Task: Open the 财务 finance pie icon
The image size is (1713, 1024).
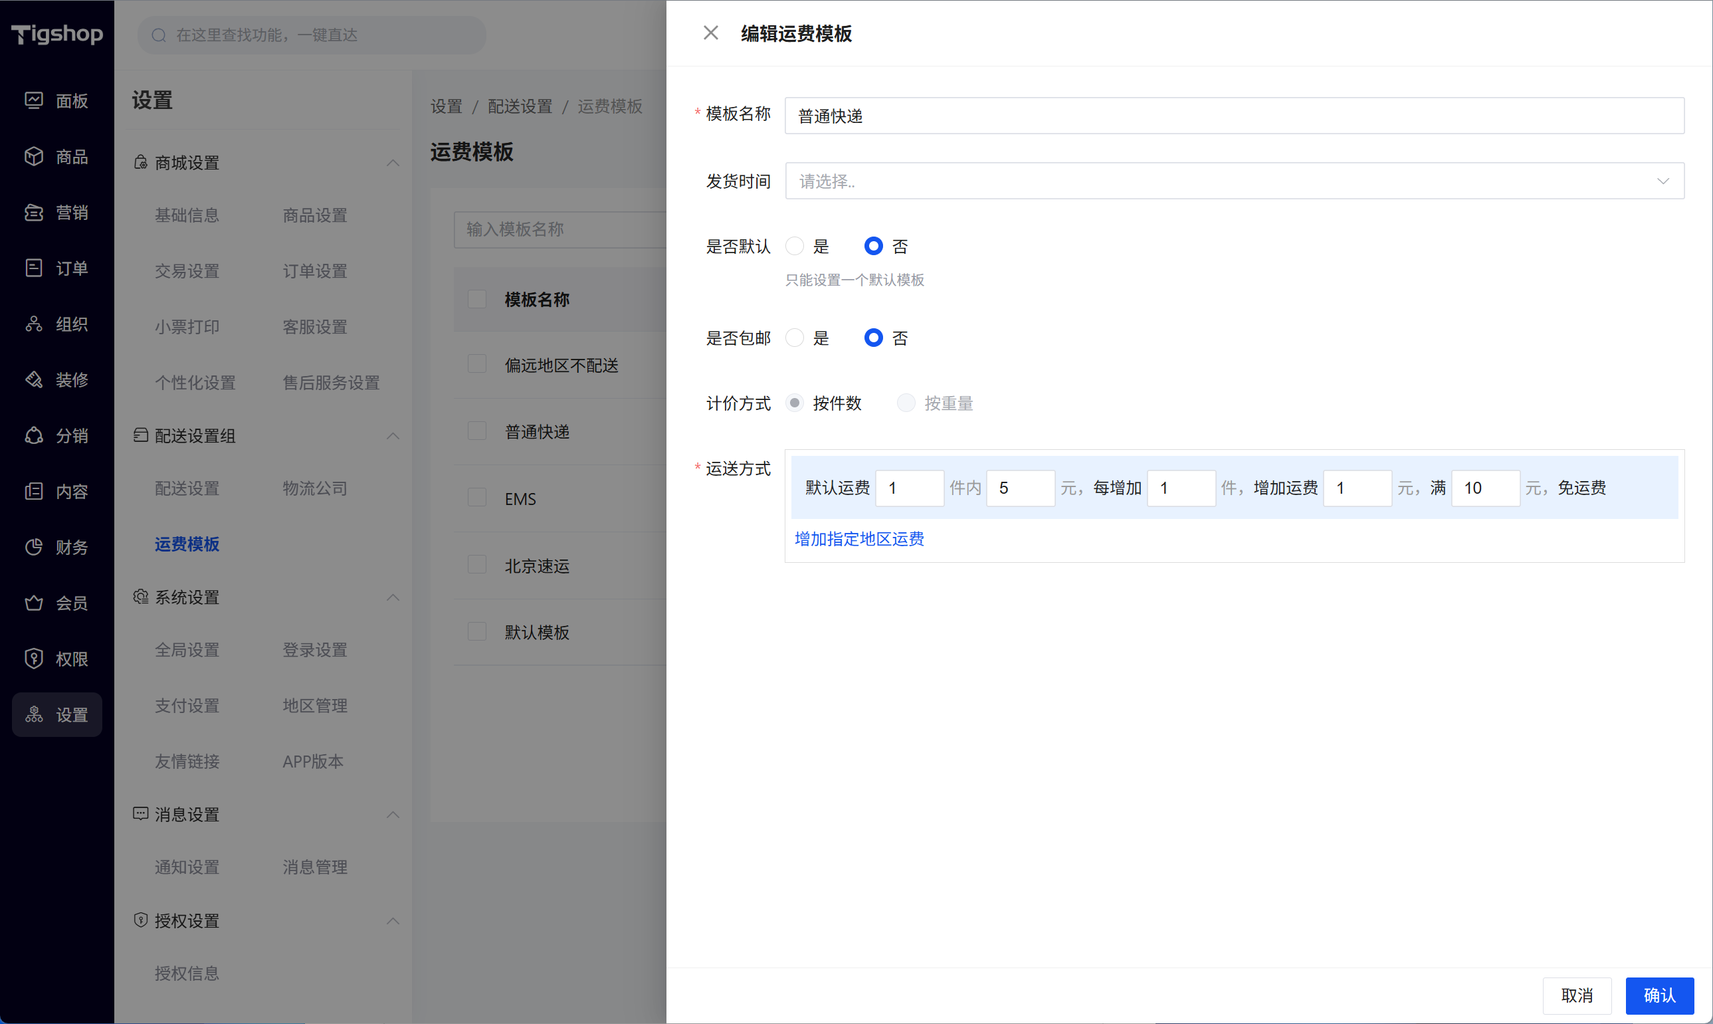Action: (x=34, y=547)
